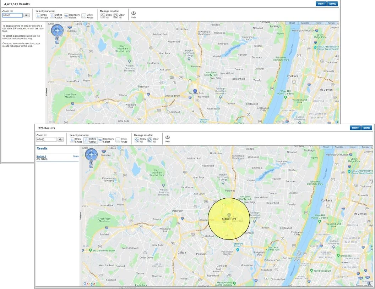This screenshot has width=375, height=289.
Task: Click Yonkers label on 276 Results map
Action: 326,200
